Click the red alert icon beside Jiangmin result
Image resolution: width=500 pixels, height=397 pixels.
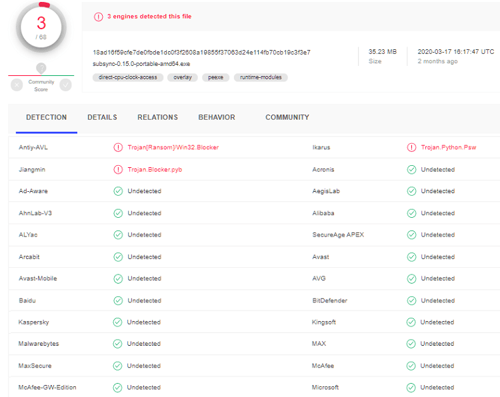[x=118, y=169]
